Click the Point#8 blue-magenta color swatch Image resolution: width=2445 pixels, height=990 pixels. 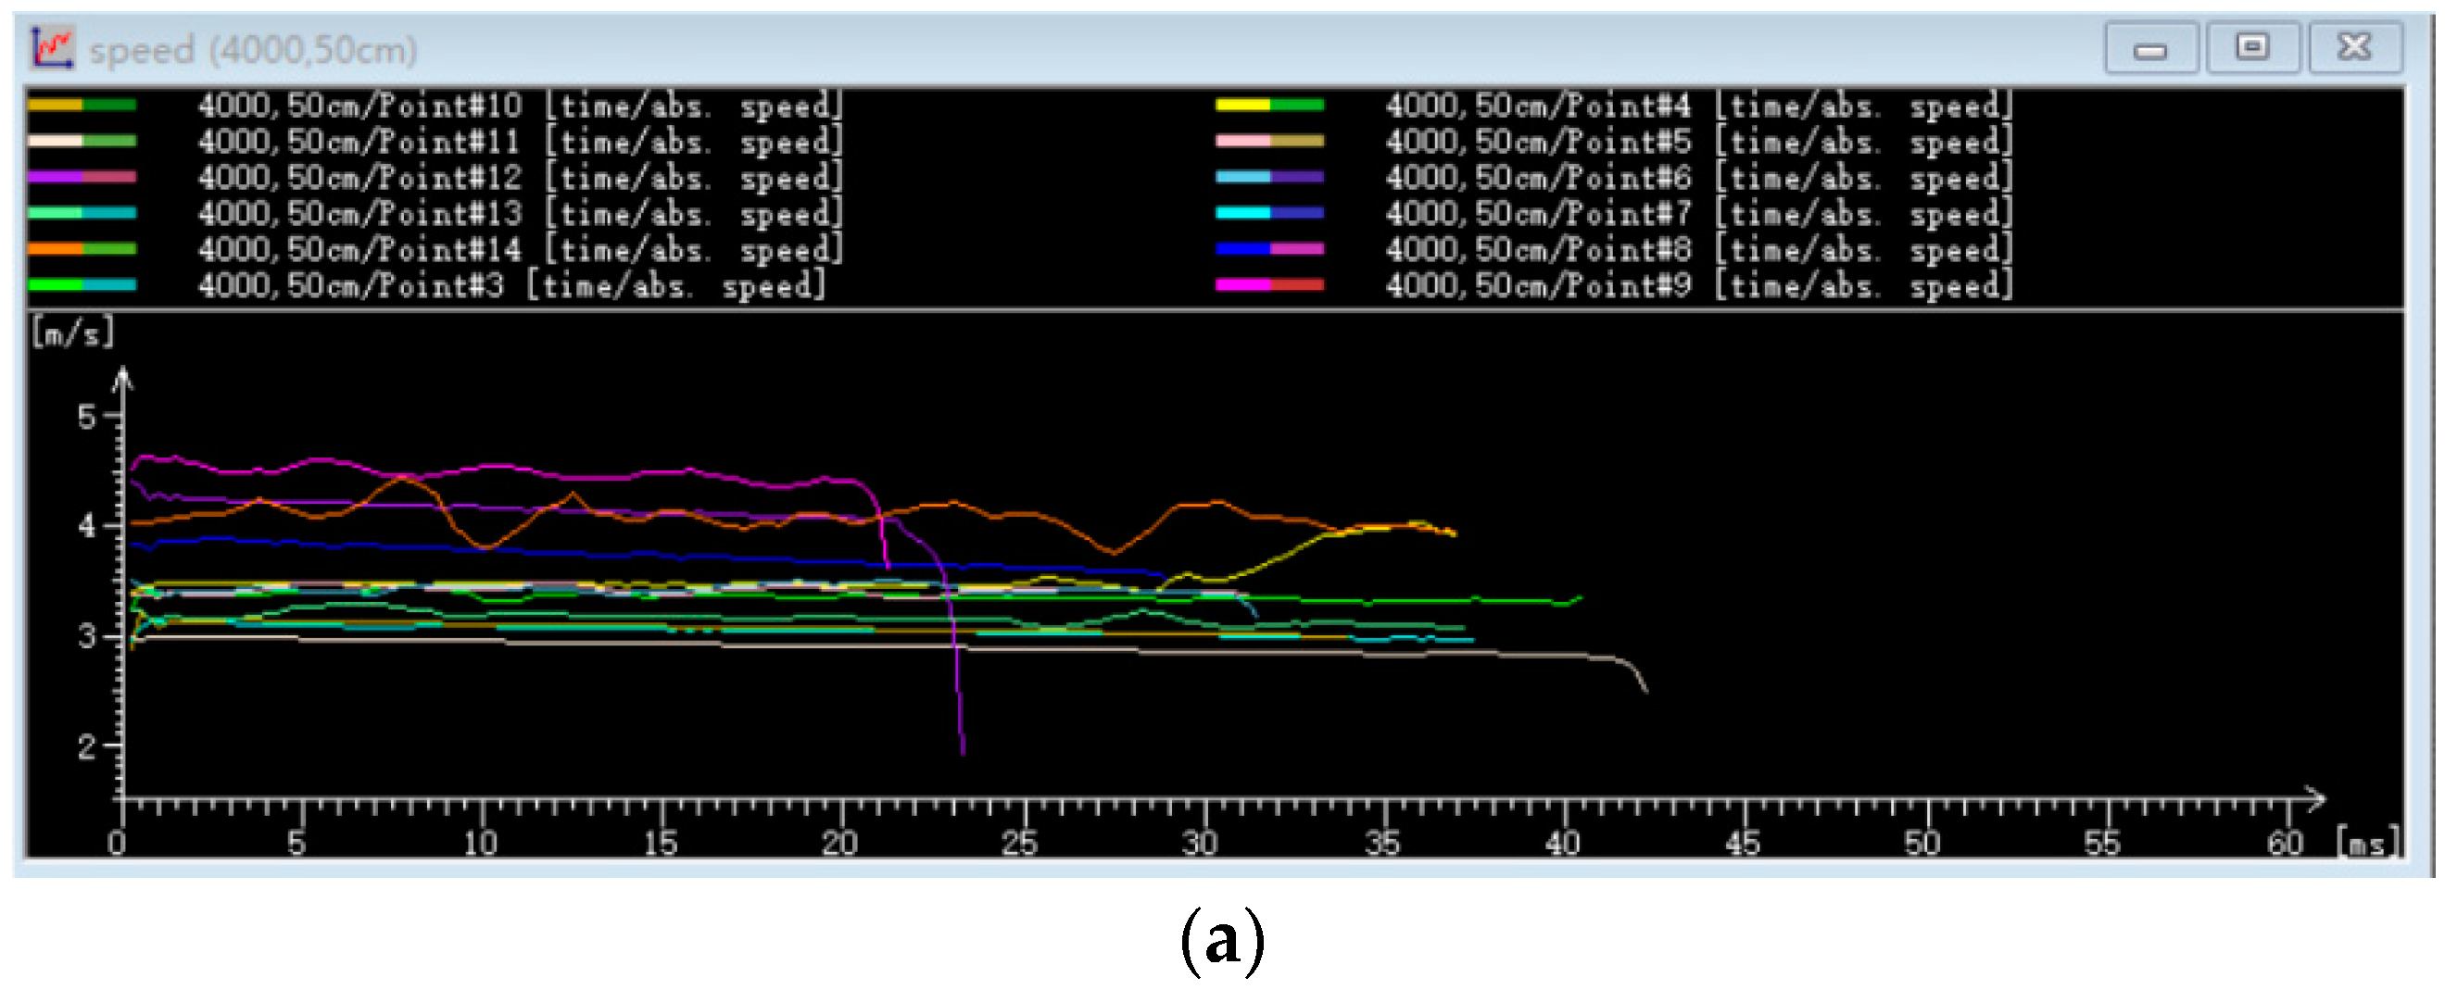coord(1269,250)
